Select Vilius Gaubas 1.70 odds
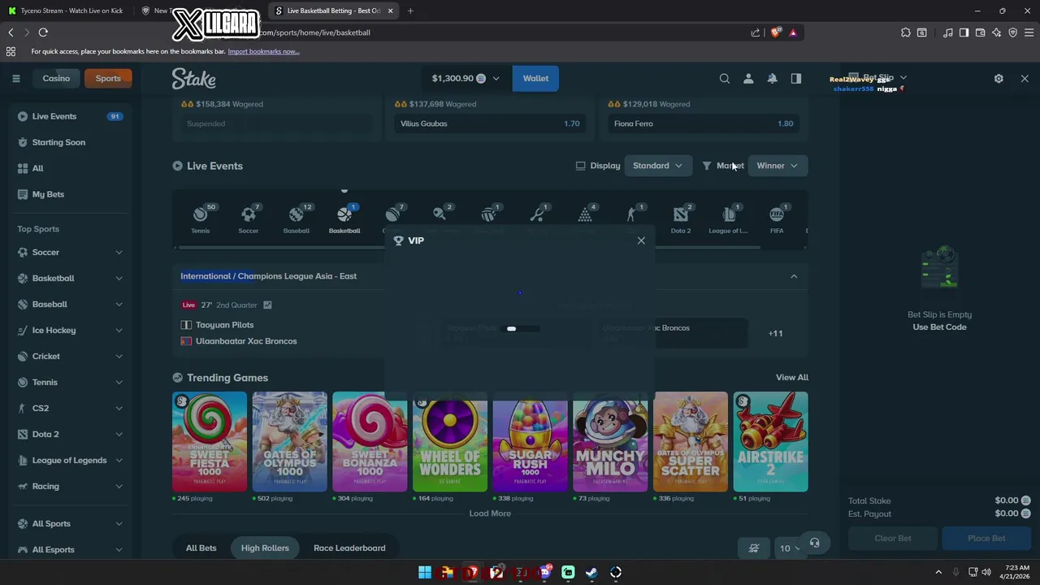Image resolution: width=1040 pixels, height=585 pixels. (490, 123)
